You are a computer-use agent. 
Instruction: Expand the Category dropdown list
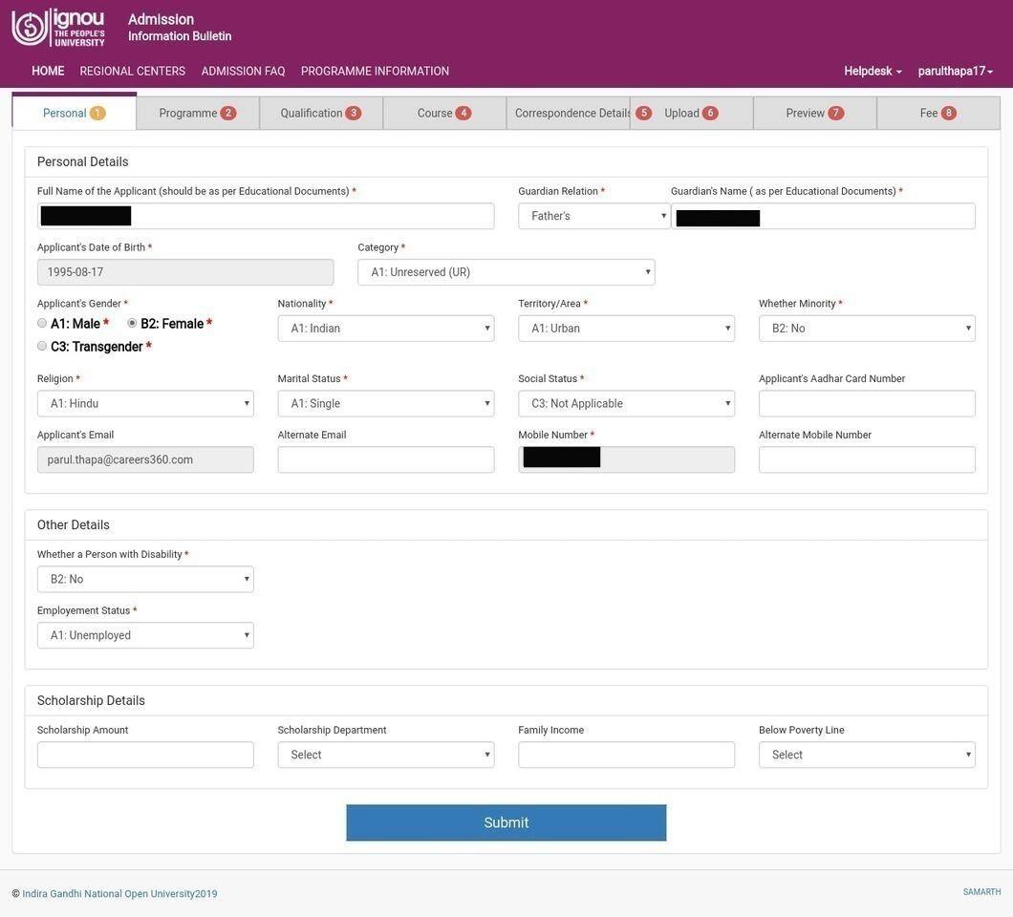(x=506, y=272)
